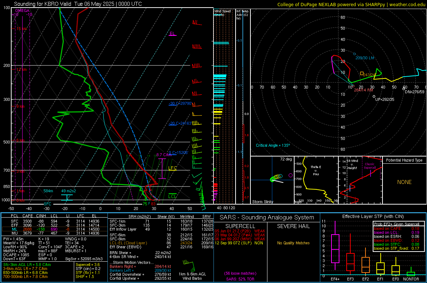Click the surface temperature value 83
The height and width of the screenshot is (283, 427).
[x=153, y=204]
